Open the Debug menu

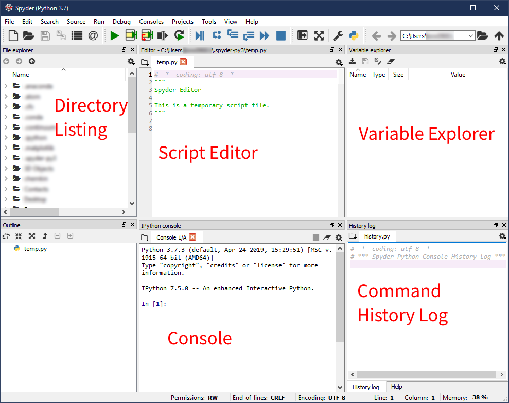pos(121,22)
